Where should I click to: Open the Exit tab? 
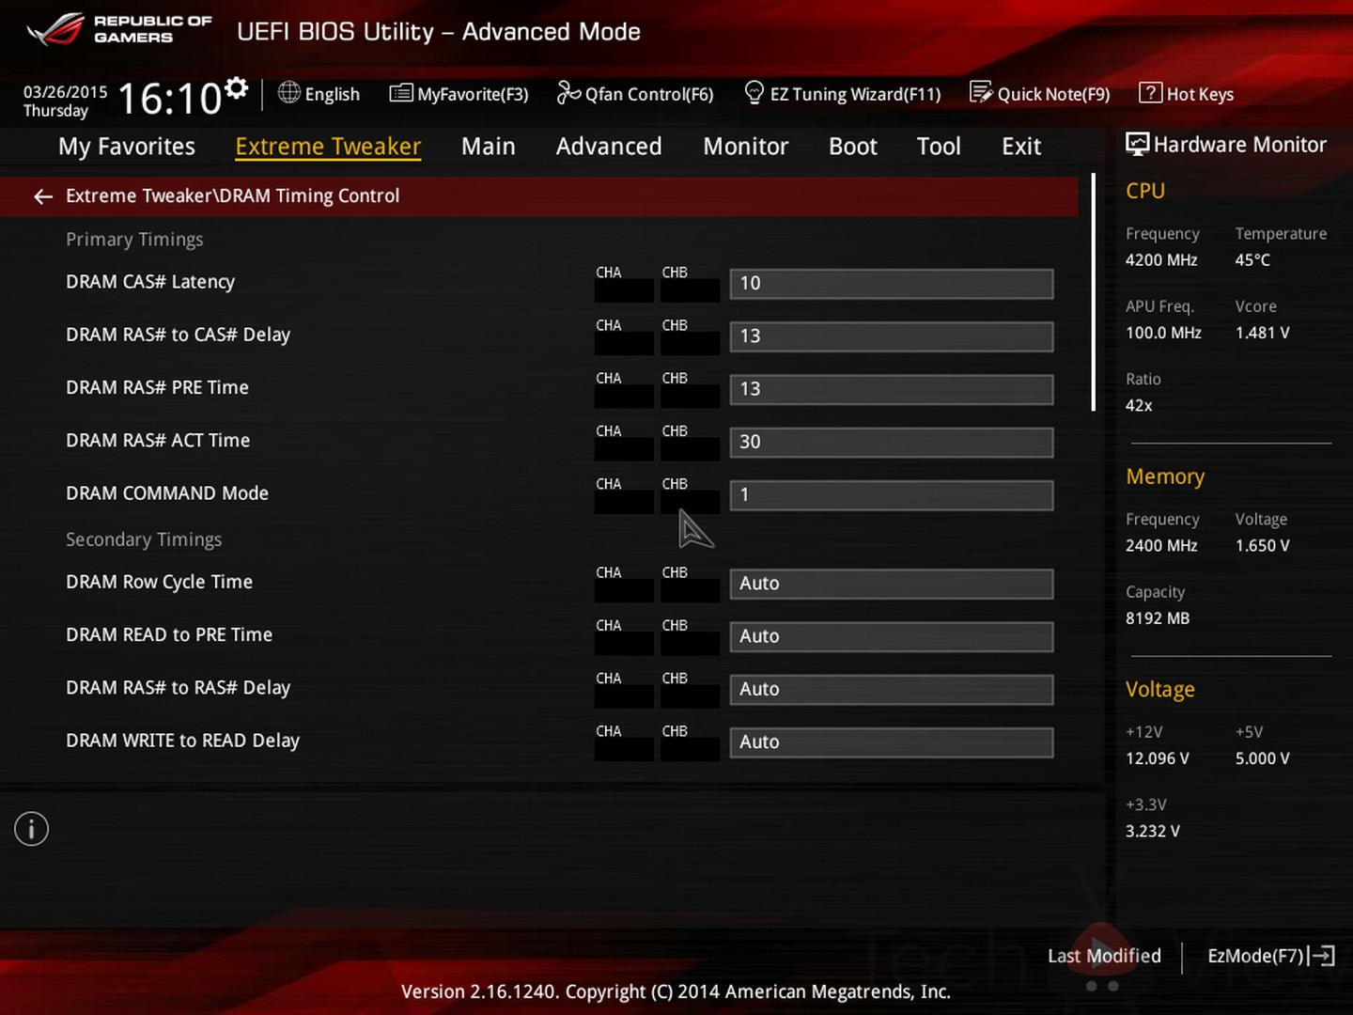click(1021, 147)
